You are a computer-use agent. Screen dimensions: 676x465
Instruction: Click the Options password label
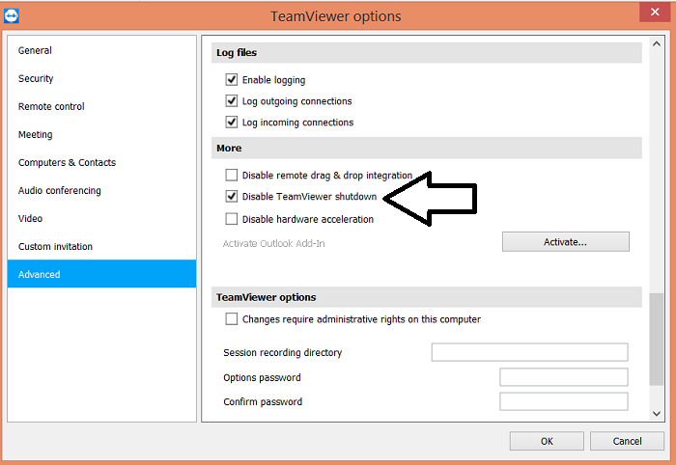(262, 377)
